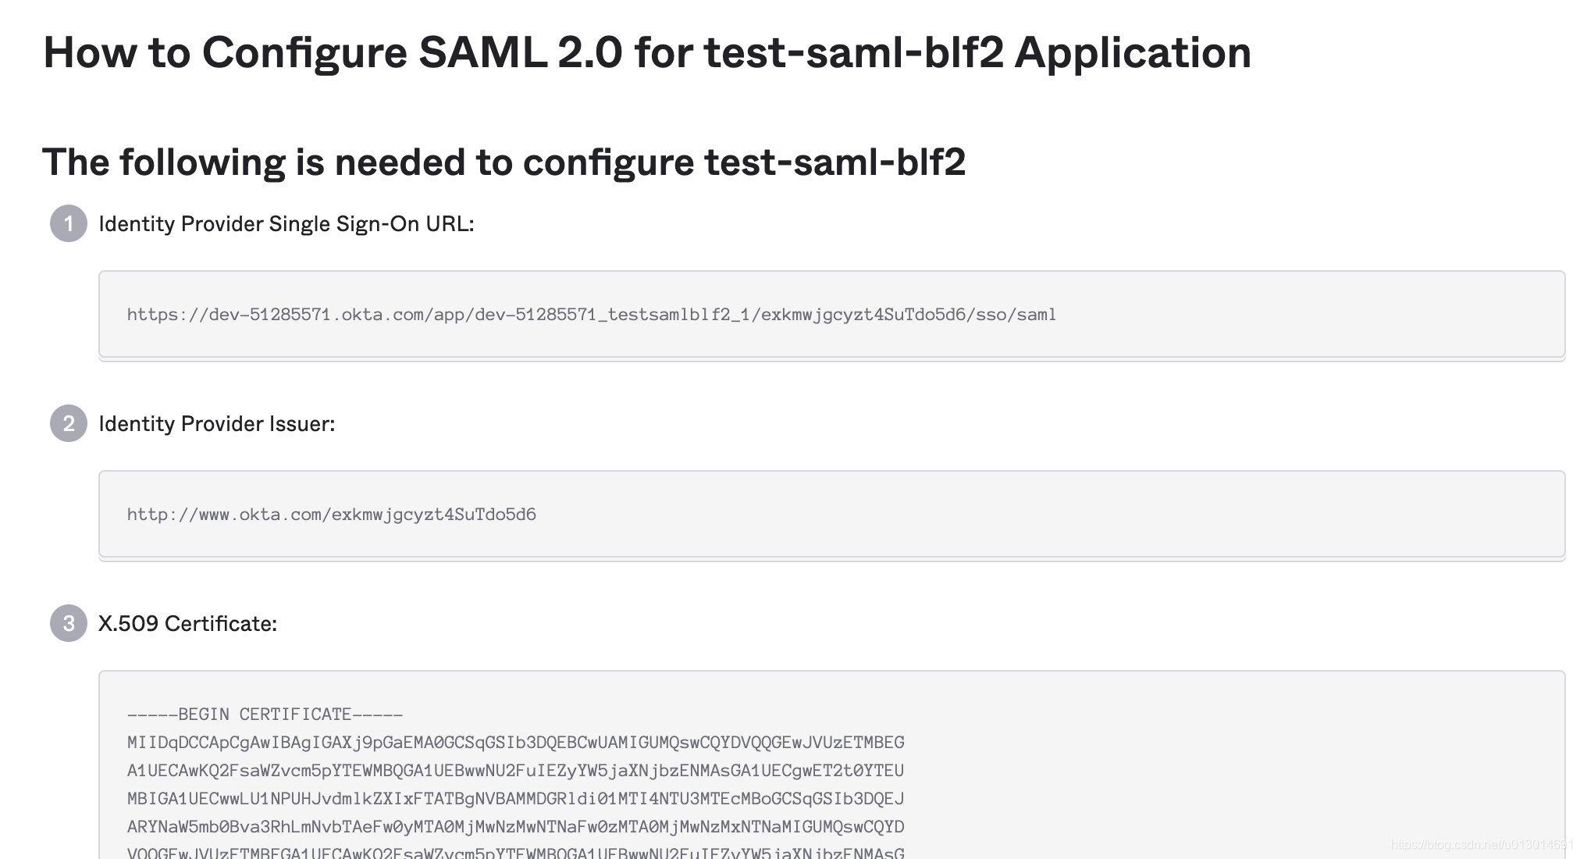Click the step 2 number badge

tap(69, 424)
